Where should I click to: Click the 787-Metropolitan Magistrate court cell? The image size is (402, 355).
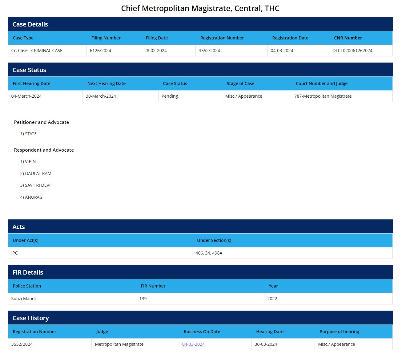[323, 96]
